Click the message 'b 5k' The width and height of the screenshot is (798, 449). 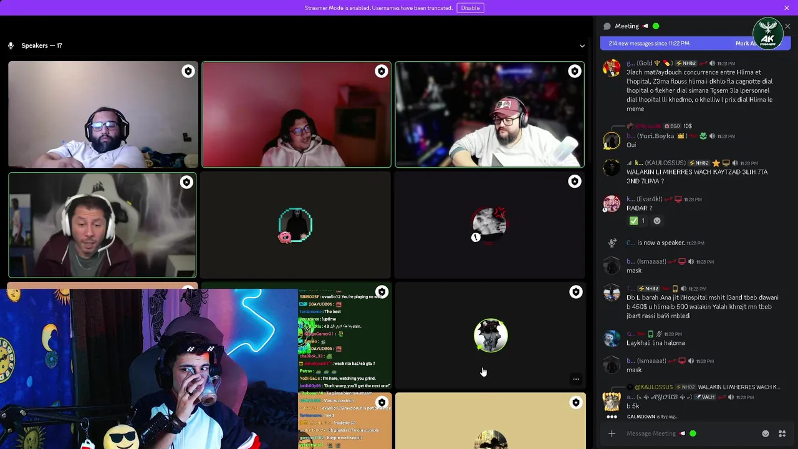point(633,407)
